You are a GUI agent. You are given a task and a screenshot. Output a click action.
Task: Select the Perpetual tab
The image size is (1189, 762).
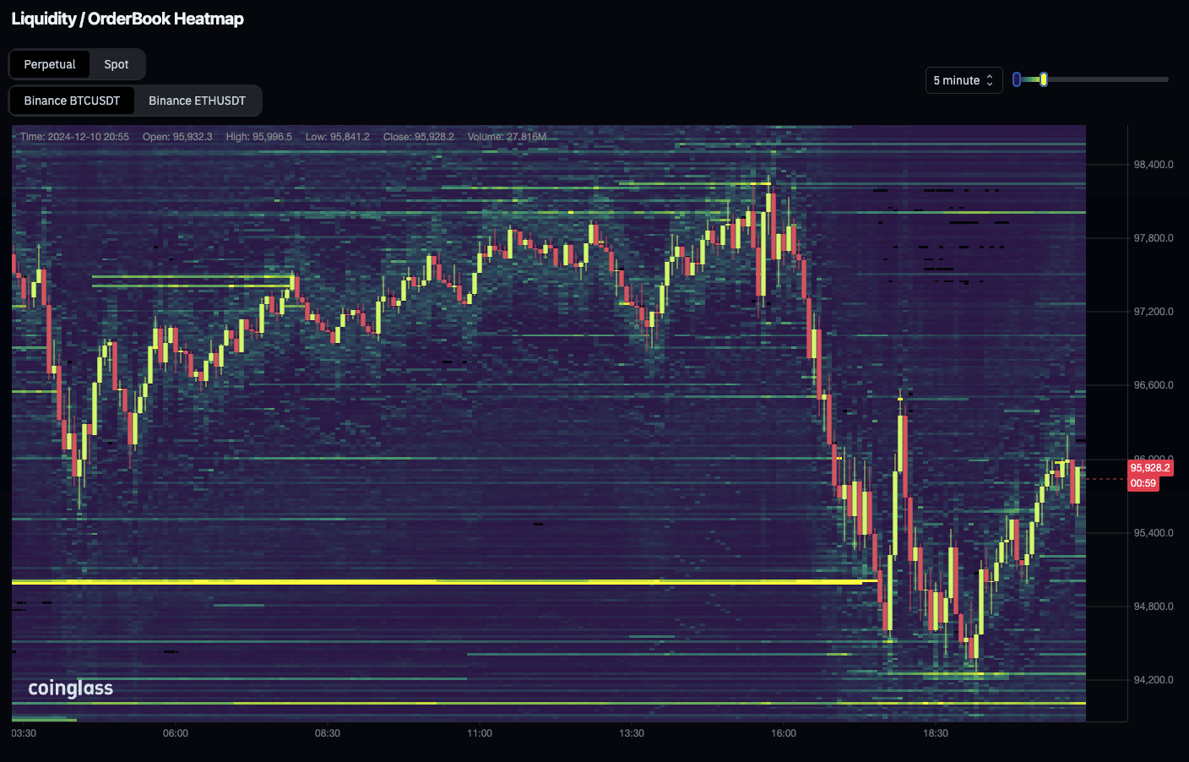click(x=50, y=64)
